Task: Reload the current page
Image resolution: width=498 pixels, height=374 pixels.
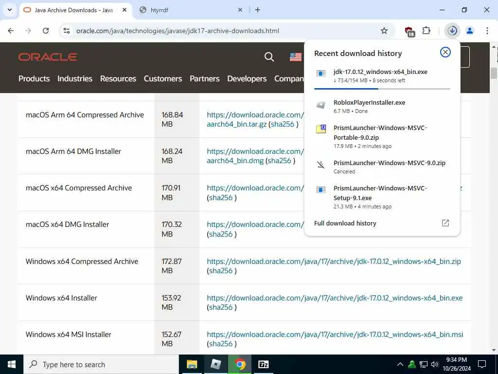Action: pyautogui.click(x=46, y=31)
